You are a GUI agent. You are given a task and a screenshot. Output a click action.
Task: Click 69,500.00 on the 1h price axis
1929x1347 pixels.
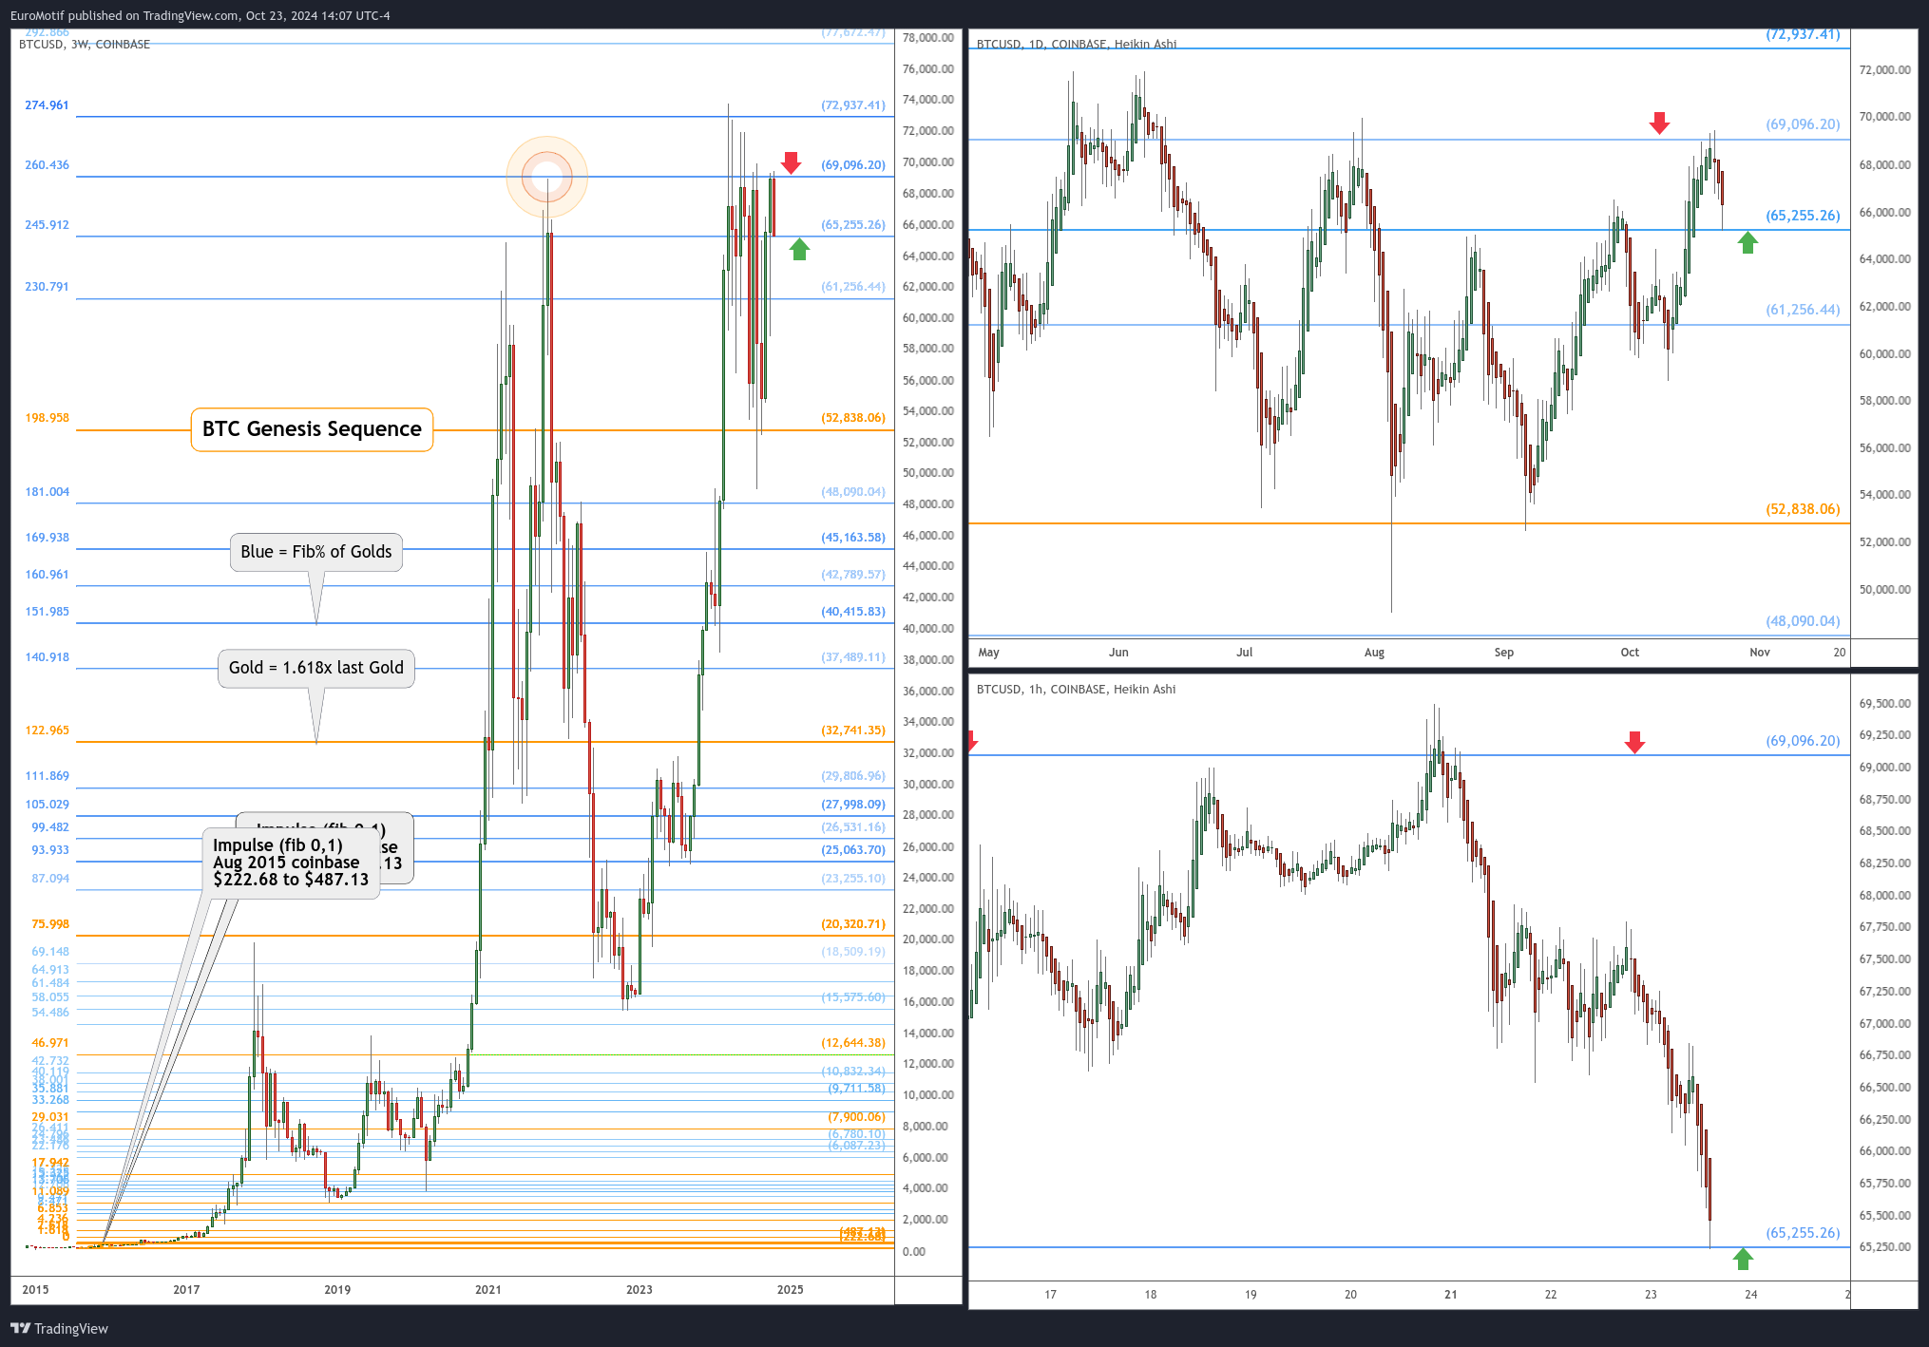click(1884, 704)
